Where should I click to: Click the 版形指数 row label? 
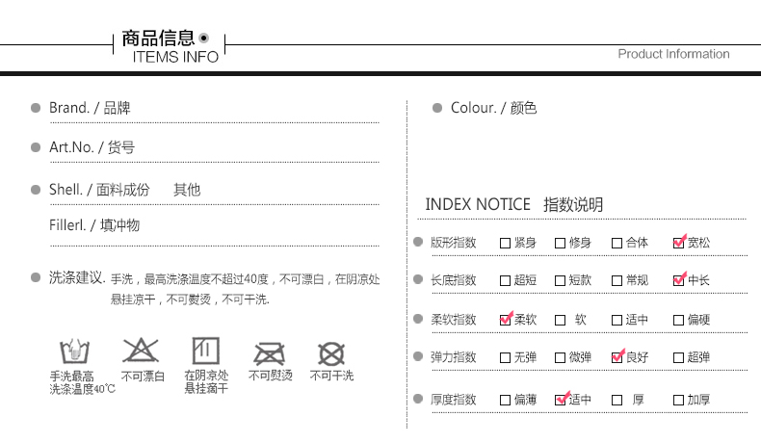point(454,243)
